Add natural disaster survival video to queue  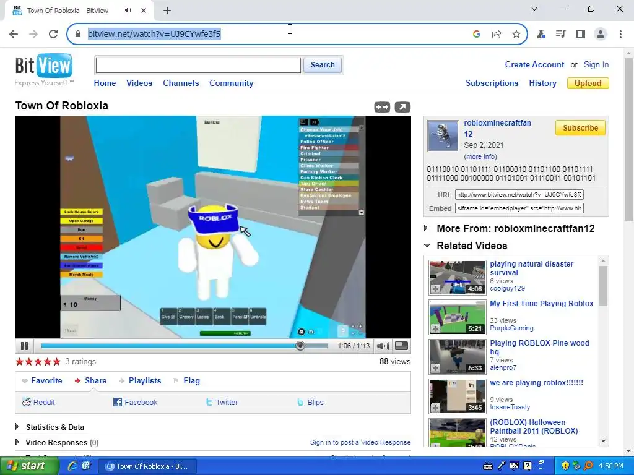pos(435,289)
